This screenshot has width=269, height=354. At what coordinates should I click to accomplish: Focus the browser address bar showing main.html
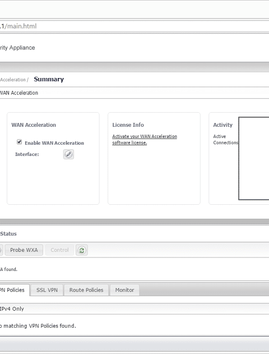pos(134,26)
